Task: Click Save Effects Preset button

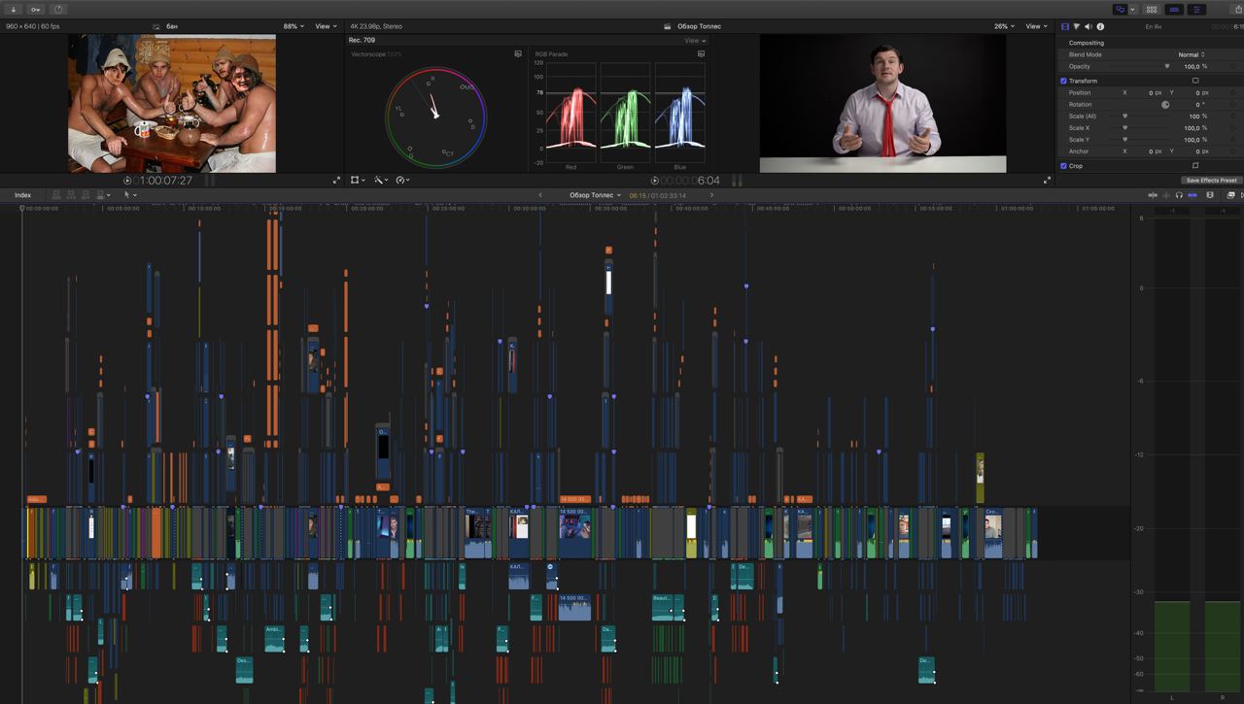Action: 1211,181
